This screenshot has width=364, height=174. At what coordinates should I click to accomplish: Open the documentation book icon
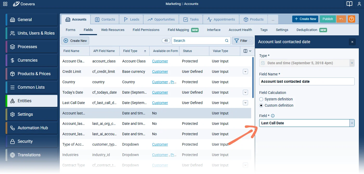click(x=349, y=4)
